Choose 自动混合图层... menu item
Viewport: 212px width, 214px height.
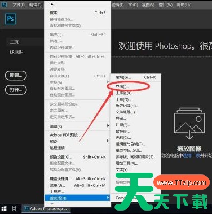[77, 95]
